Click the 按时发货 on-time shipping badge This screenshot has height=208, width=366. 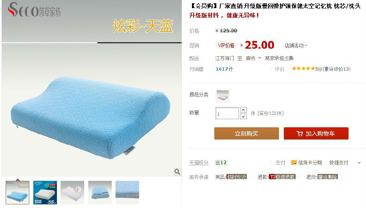[236, 177]
